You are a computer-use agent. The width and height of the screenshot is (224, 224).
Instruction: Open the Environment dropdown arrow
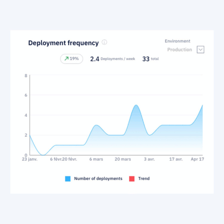(200, 50)
